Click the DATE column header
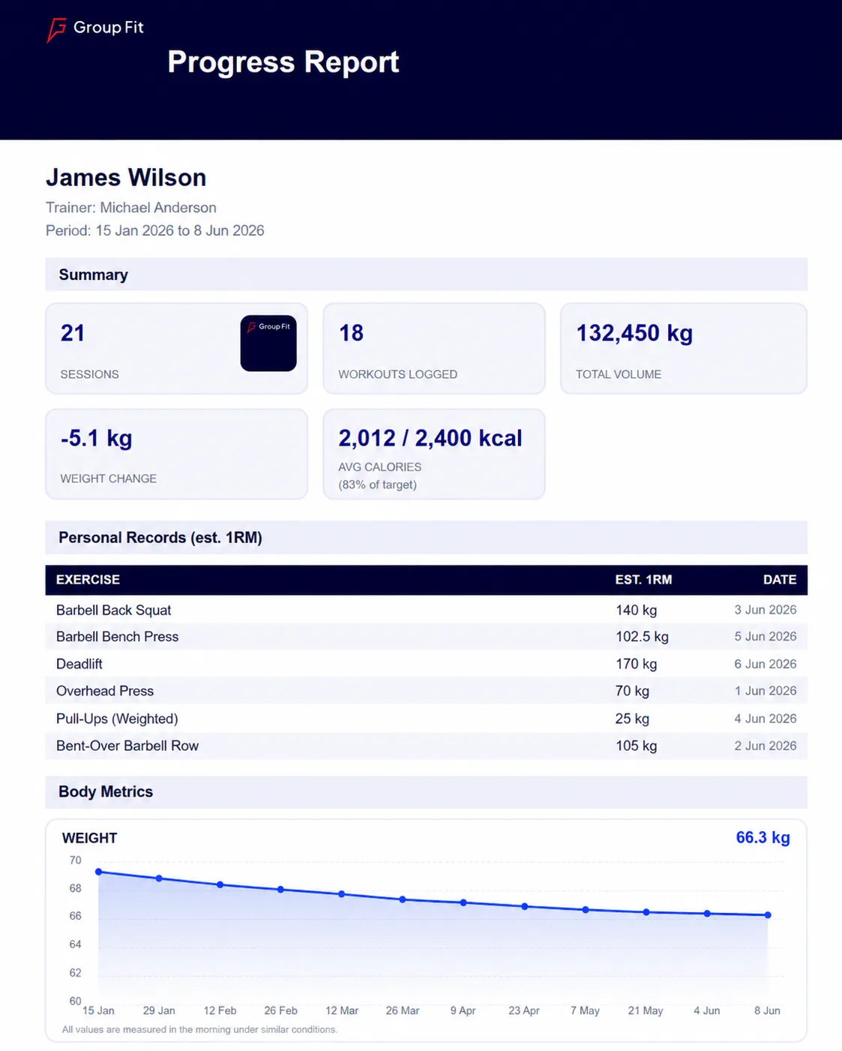 [780, 580]
